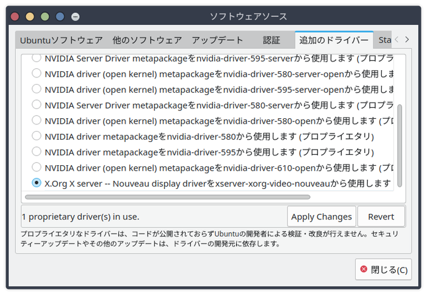Open the 他のソフトウェア tab
427x295 pixels.
pos(147,40)
